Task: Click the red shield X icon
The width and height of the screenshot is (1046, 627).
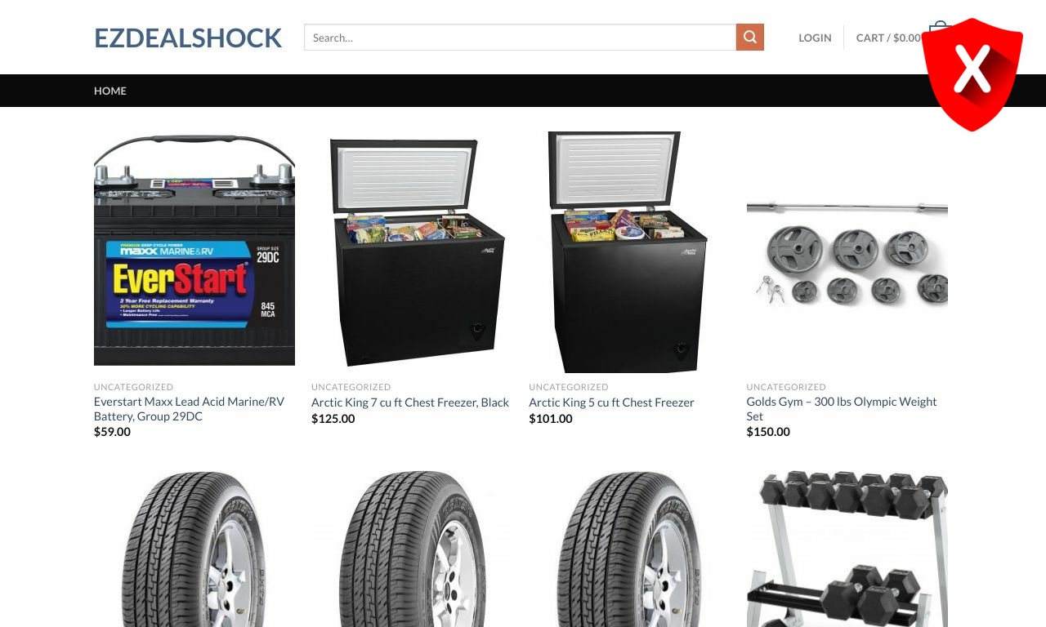Action: [x=972, y=74]
